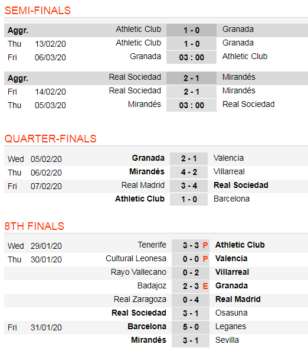Click Osasuna team link
Screen dimensions: 308x354
point(231,313)
